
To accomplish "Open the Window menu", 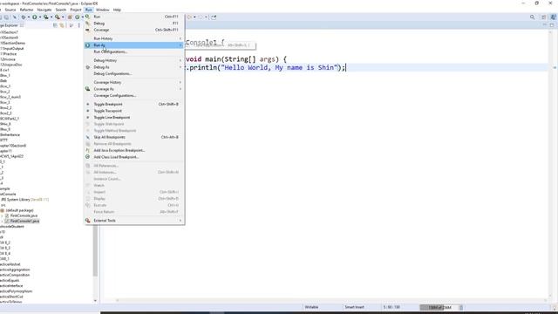I will pyautogui.click(x=103, y=10).
